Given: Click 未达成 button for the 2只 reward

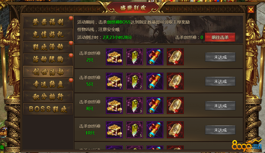Looking at the screenshot, I should (220, 57).
